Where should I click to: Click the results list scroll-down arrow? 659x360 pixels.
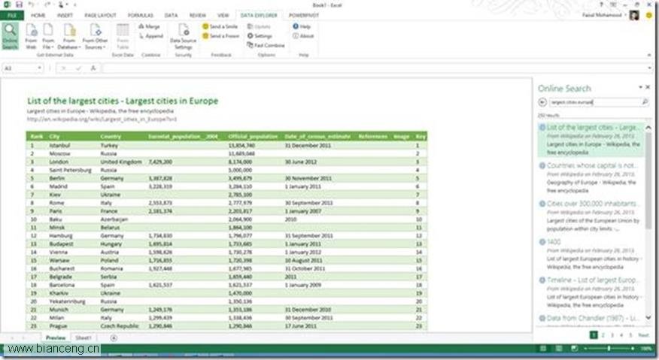click(x=648, y=318)
